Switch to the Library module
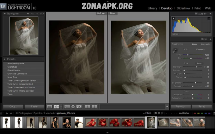215x134 pixels. coord(152,8)
